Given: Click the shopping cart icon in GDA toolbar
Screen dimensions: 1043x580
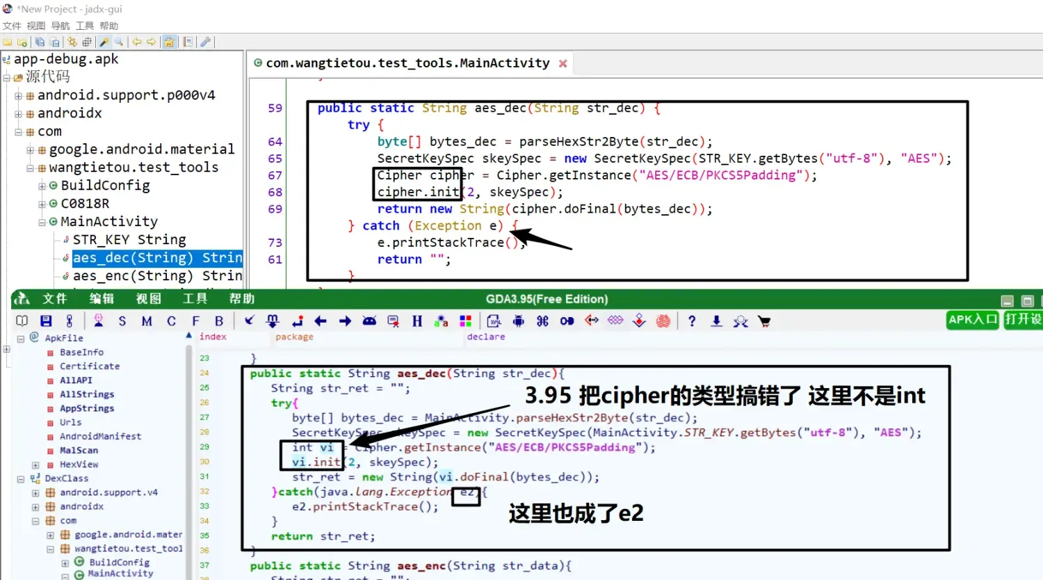Looking at the screenshot, I should click(x=765, y=321).
